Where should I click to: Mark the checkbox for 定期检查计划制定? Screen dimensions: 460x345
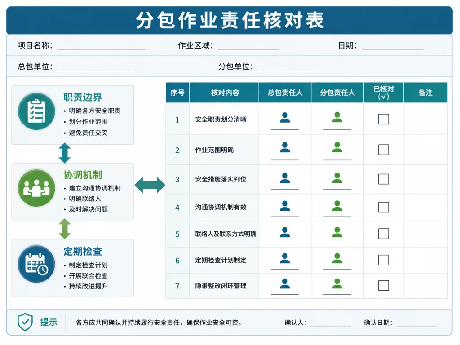point(384,260)
